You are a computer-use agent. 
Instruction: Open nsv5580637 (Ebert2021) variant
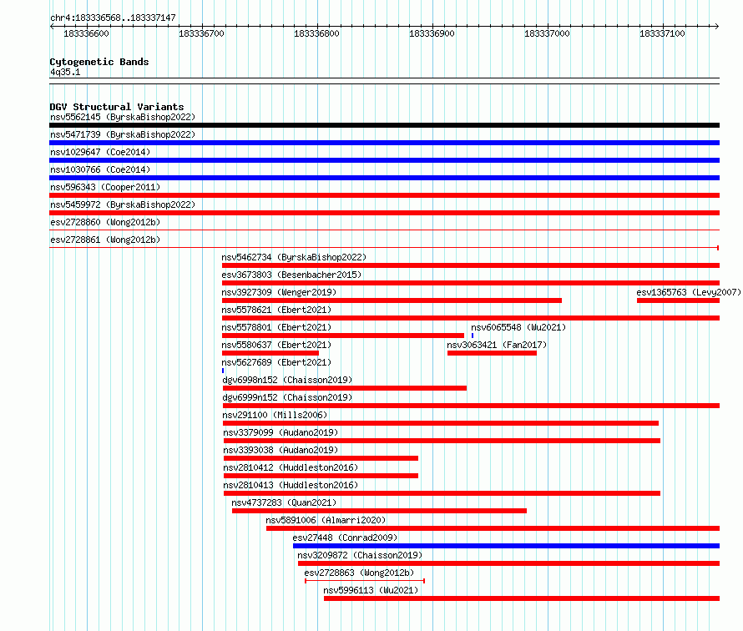(x=276, y=345)
